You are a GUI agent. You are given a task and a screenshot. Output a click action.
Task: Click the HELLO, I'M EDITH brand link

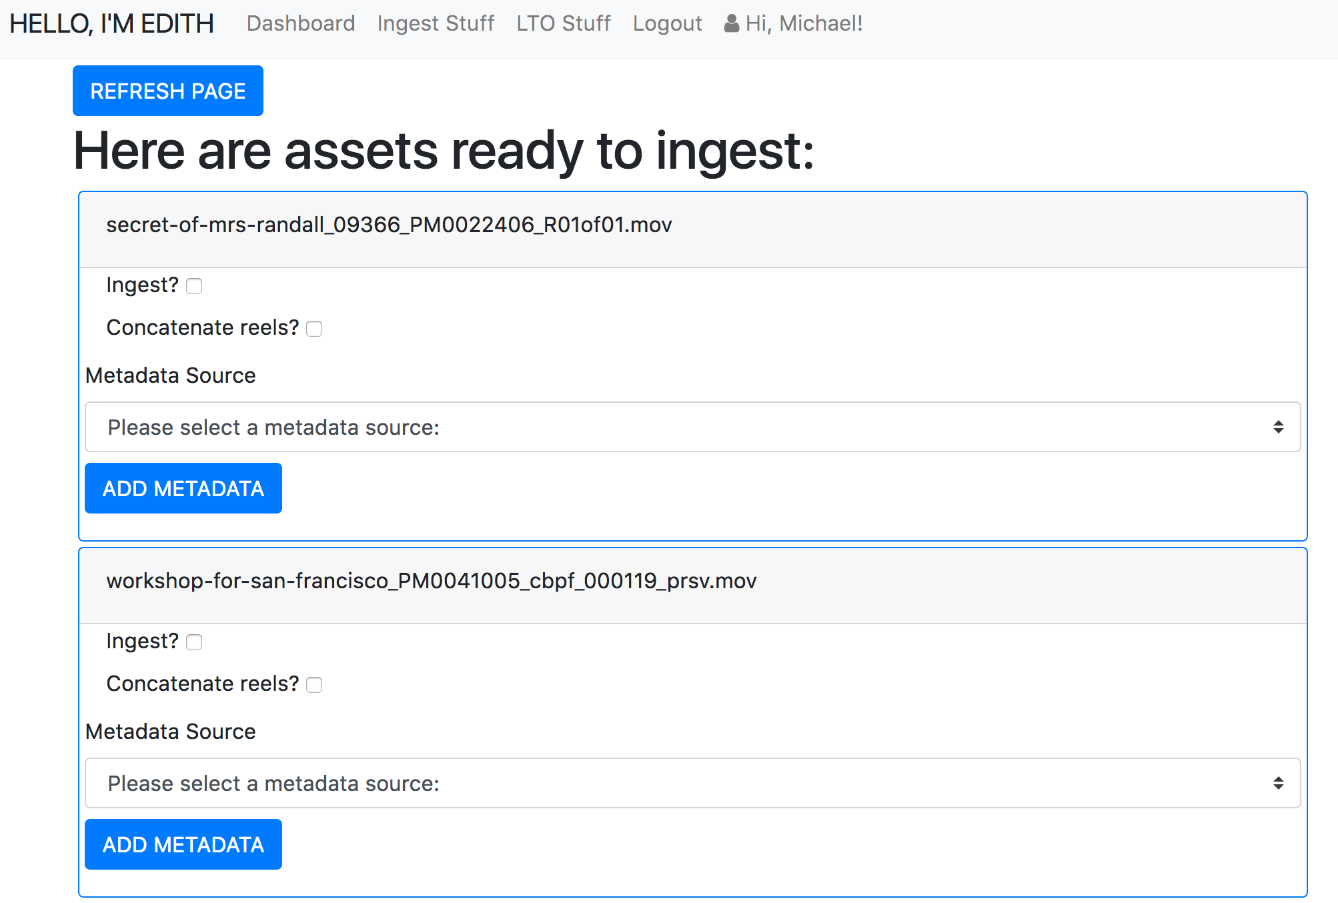(x=111, y=24)
